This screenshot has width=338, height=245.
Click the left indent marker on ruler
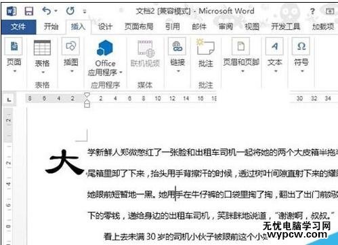[x=87, y=105]
